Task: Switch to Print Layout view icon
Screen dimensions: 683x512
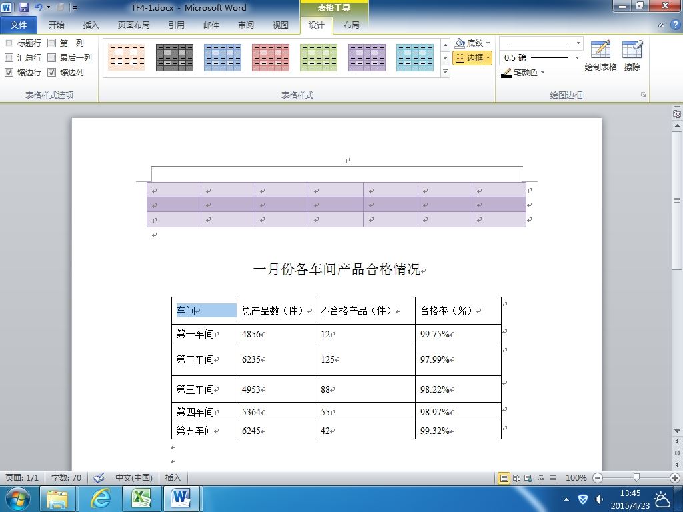Action: click(504, 478)
